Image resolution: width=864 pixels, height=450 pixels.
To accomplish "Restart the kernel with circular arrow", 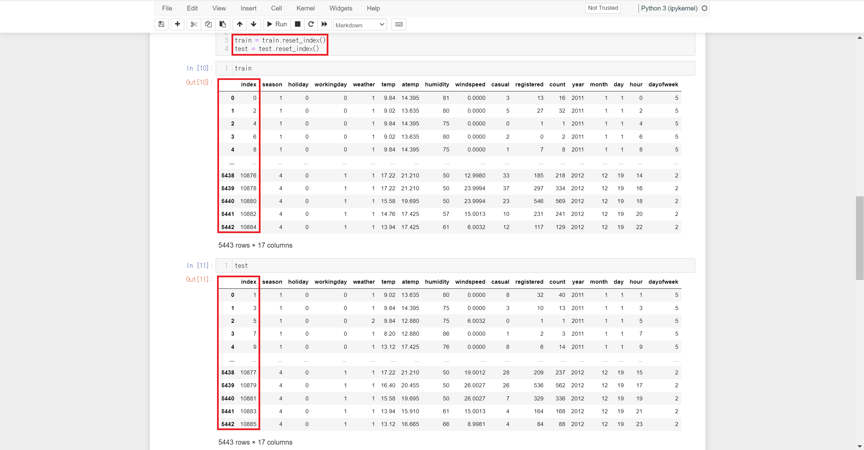I will 311,24.
